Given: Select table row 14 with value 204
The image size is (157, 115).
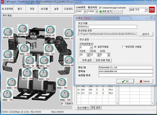Looking at the screenshot, I should (x=96, y=90).
